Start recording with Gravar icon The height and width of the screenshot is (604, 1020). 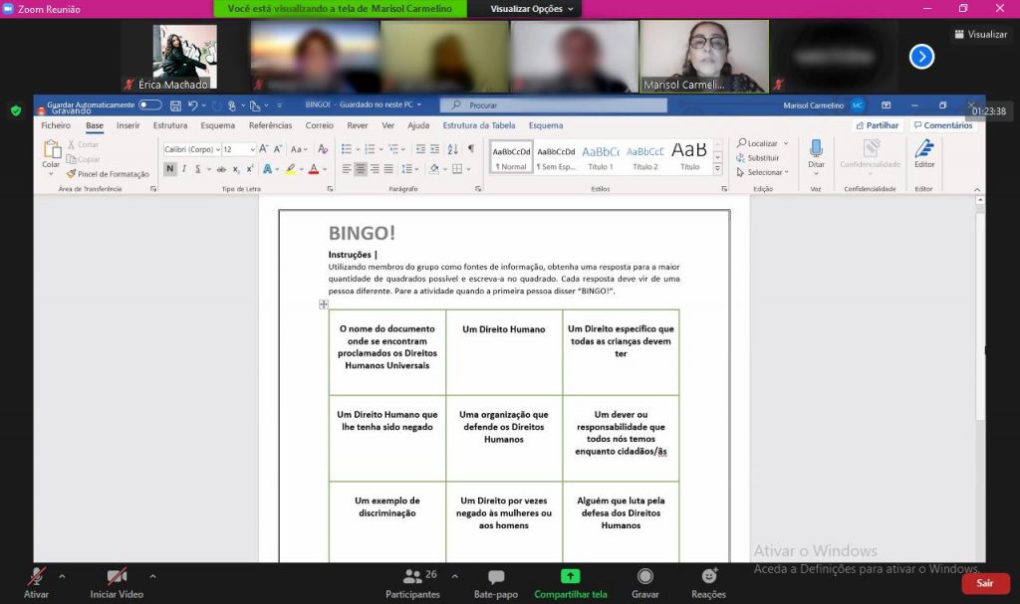pos(644,577)
